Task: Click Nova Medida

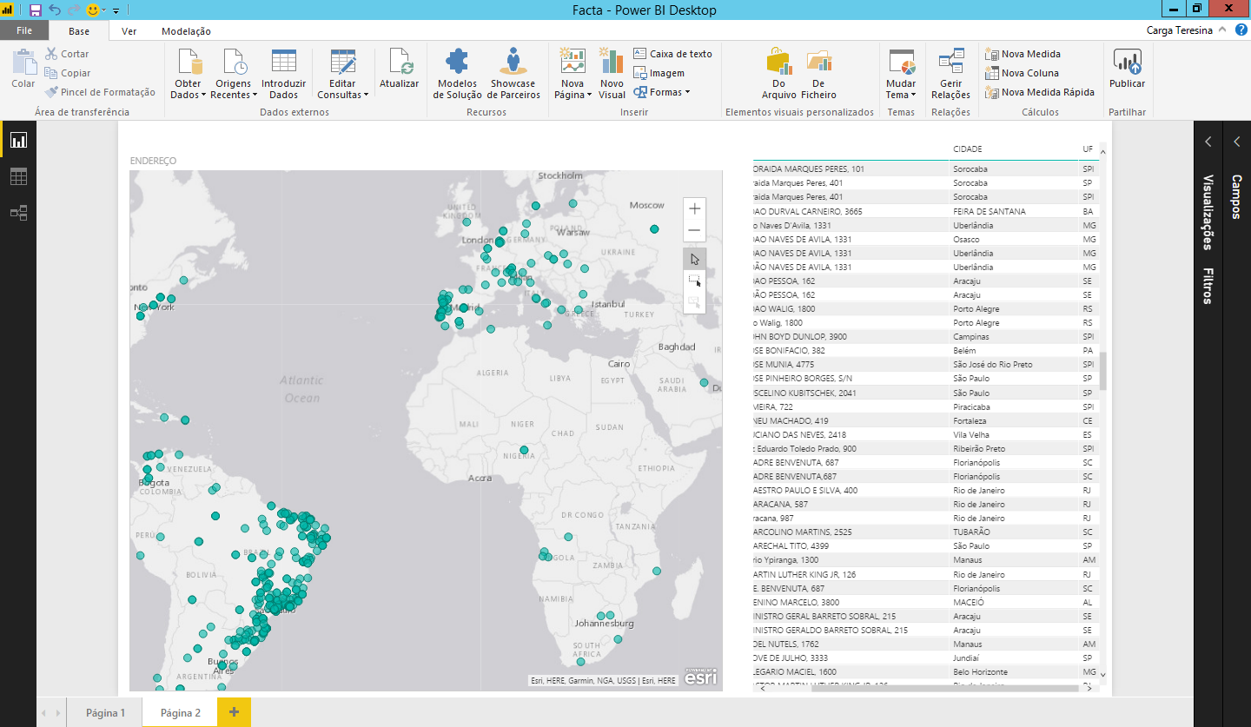Action: [1023, 54]
